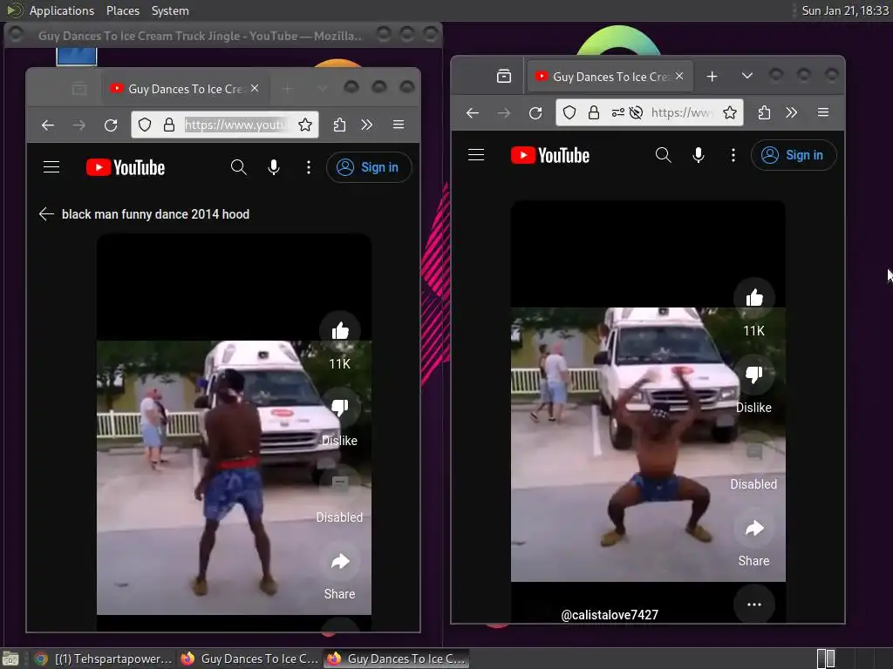Viewport: 893px width, 669px height.
Task: Open YouTube settings dots in right window
Action: 733,155
